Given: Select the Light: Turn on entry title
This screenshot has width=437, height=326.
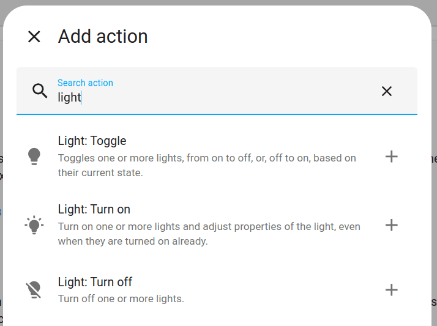Looking at the screenshot, I should point(94,209).
